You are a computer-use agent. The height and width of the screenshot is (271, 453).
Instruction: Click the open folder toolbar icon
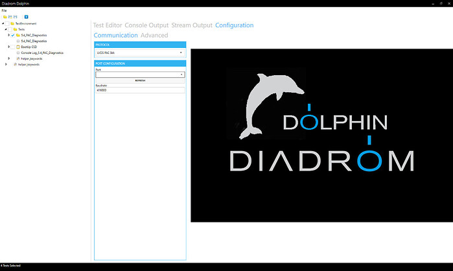[5, 17]
